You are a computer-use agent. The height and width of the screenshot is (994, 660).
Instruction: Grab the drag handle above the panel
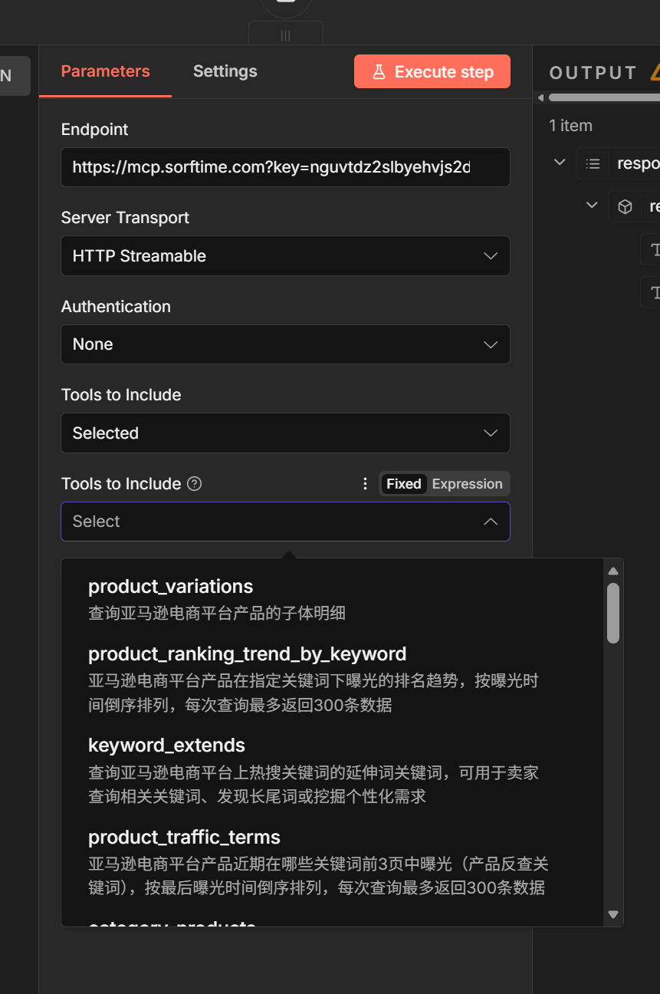click(x=285, y=35)
